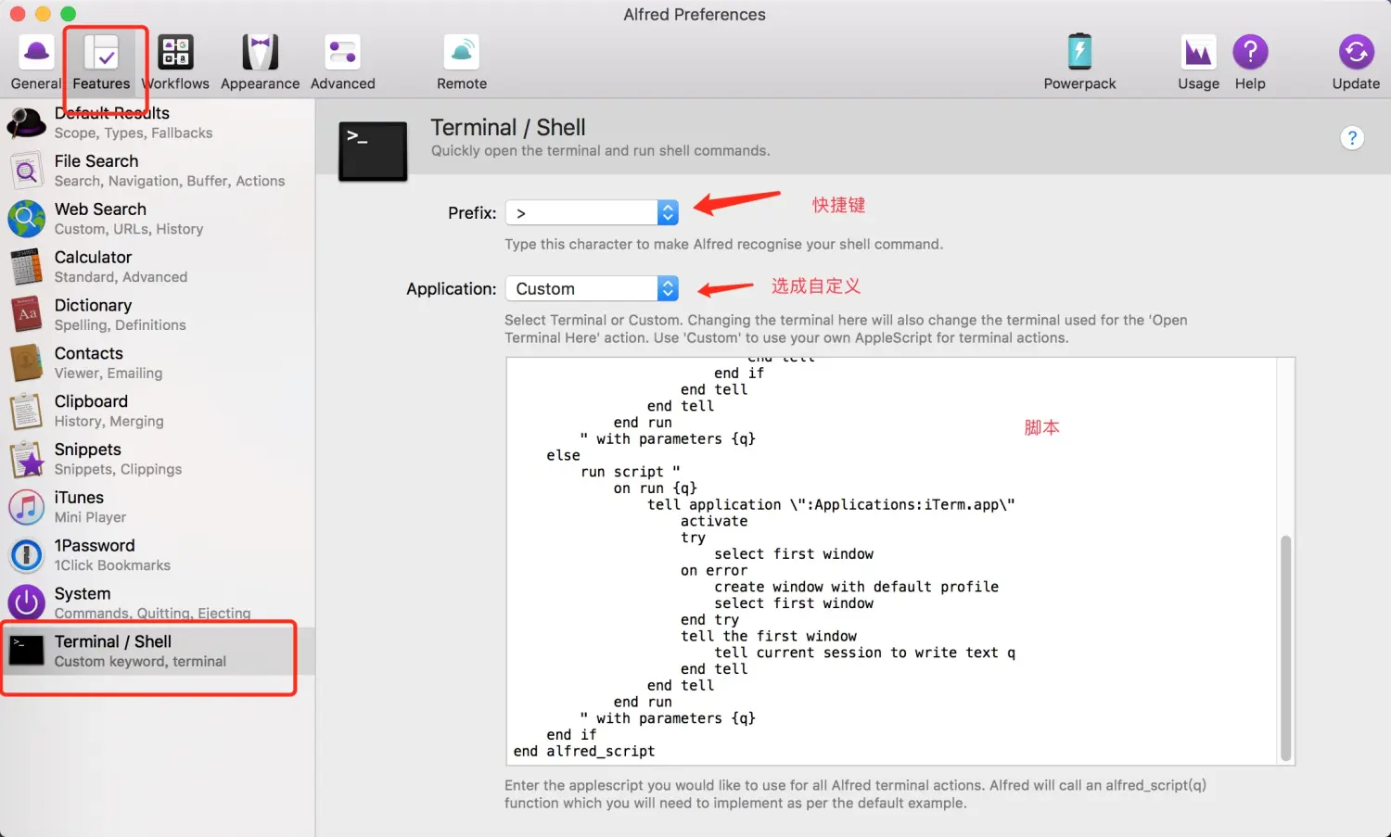
Task: Select Clipboard History, Merging row
Action: click(158, 412)
